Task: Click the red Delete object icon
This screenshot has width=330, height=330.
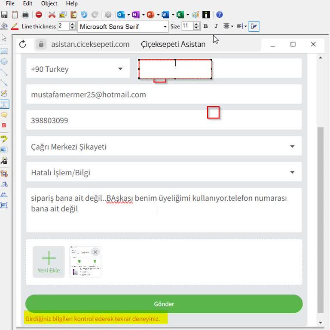Action: (39, 15)
